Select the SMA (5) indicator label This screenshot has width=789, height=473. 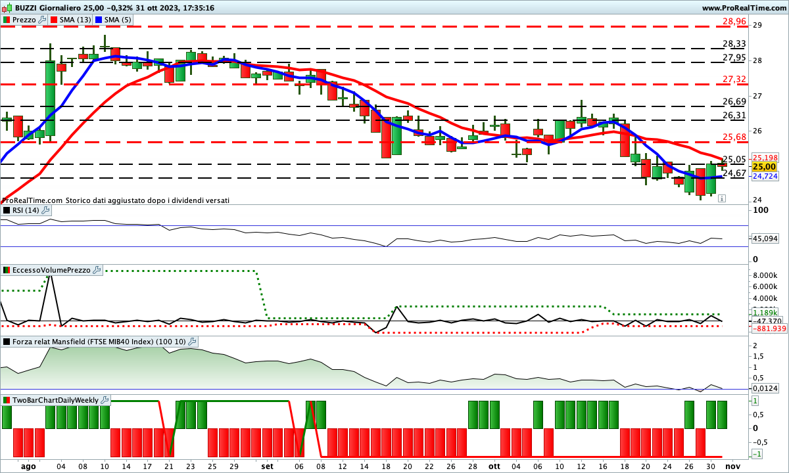coord(118,20)
